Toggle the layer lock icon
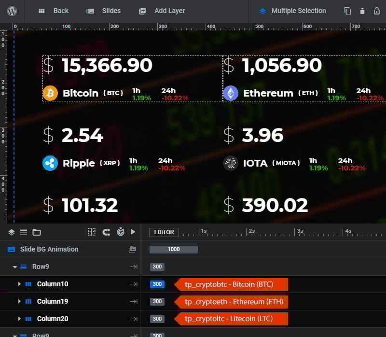Screen dimensions: 386x337 pyautogui.click(x=377, y=11)
